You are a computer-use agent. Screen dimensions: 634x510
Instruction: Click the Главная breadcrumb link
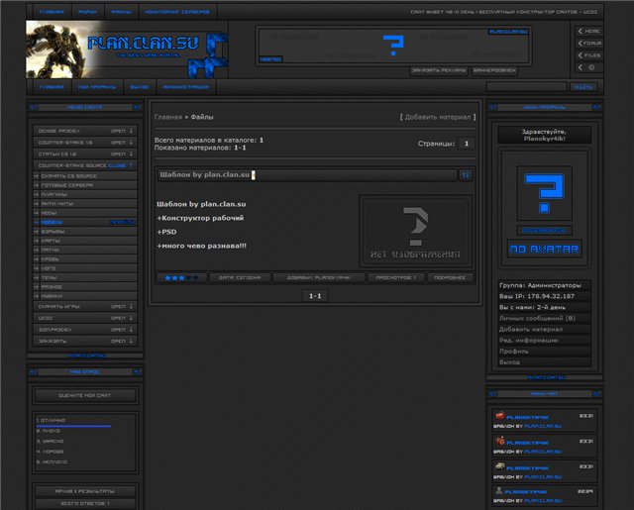(x=168, y=117)
